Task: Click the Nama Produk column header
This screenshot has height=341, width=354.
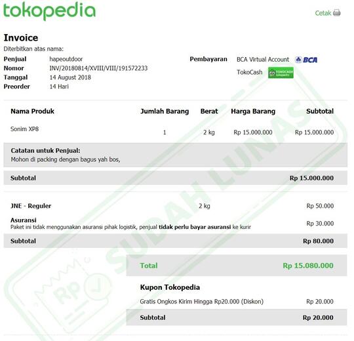Action: click(x=33, y=111)
